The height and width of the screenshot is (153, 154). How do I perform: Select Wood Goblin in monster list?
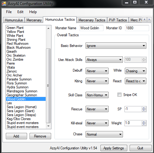tap(26, 99)
